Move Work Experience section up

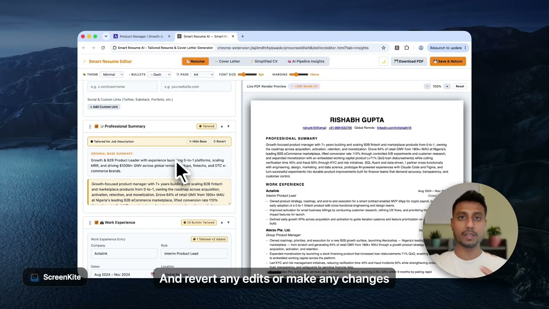pos(222,222)
